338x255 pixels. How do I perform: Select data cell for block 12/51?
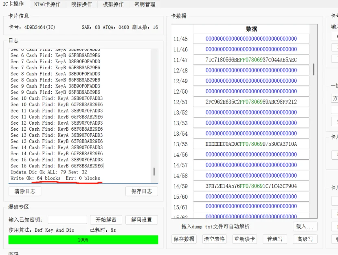pyautogui.click(x=251, y=102)
